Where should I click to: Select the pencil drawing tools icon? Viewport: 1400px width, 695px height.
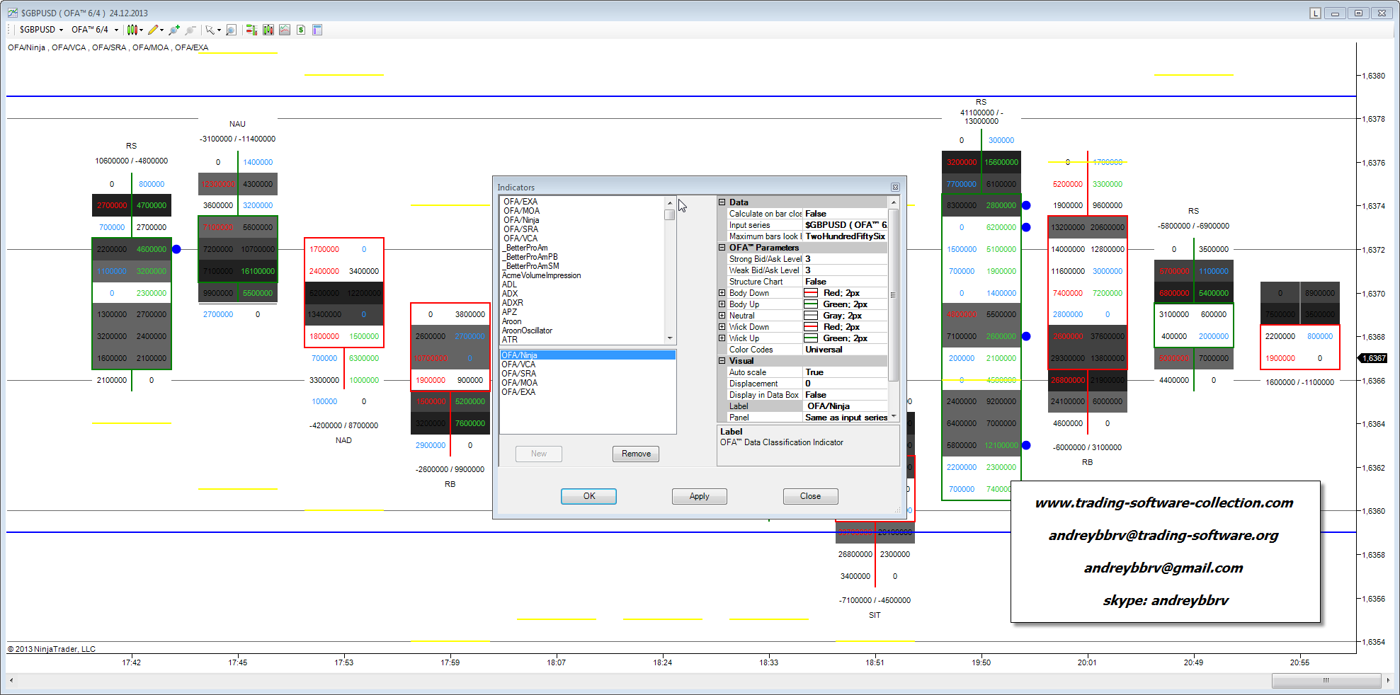(x=154, y=30)
